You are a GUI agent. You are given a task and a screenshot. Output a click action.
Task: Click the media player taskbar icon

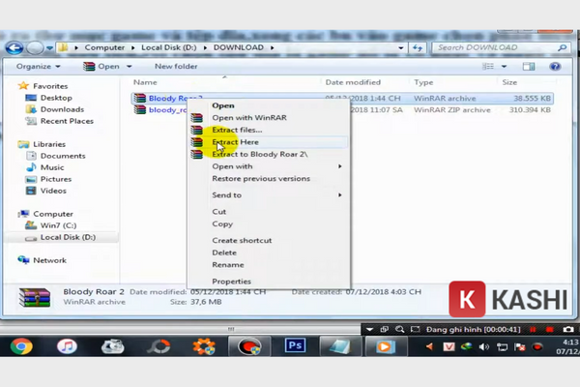click(385, 346)
